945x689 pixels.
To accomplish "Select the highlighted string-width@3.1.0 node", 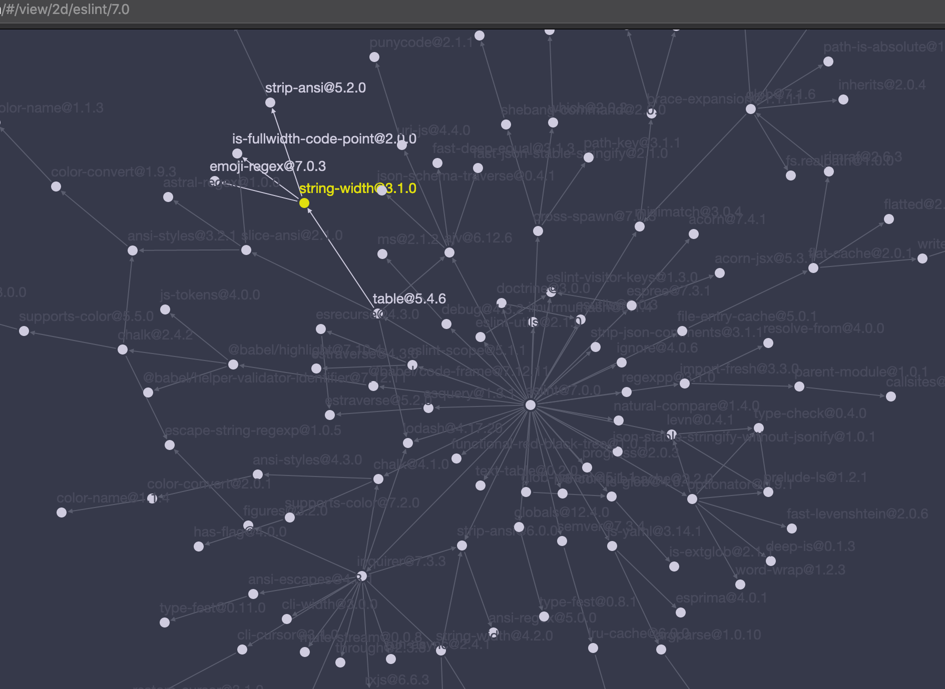I will click(304, 203).
